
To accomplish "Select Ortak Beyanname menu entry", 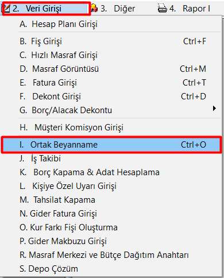I will pos(111,145).
